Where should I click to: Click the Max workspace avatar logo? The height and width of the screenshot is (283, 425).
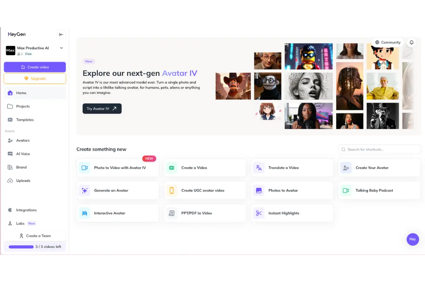(10, 51)
